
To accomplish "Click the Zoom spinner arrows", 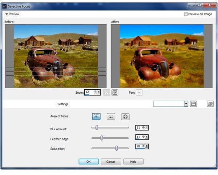I will [x=96, y=92].
